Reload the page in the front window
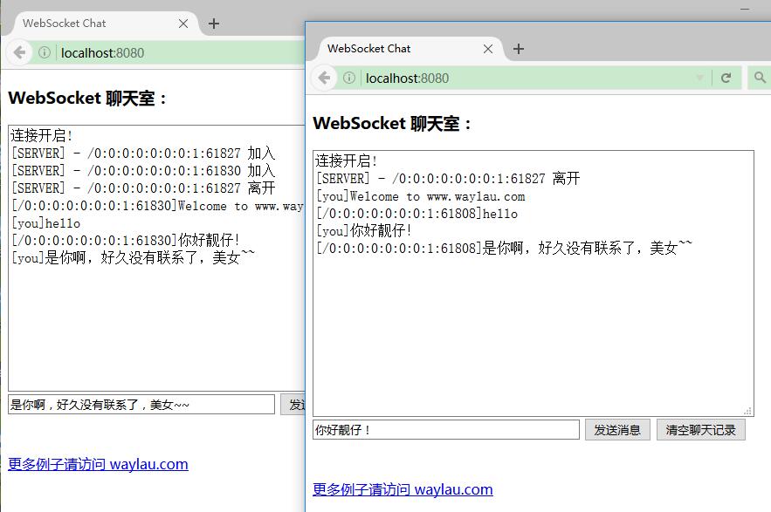The height and width of the screenshot is (512, 771). point(726,79)
